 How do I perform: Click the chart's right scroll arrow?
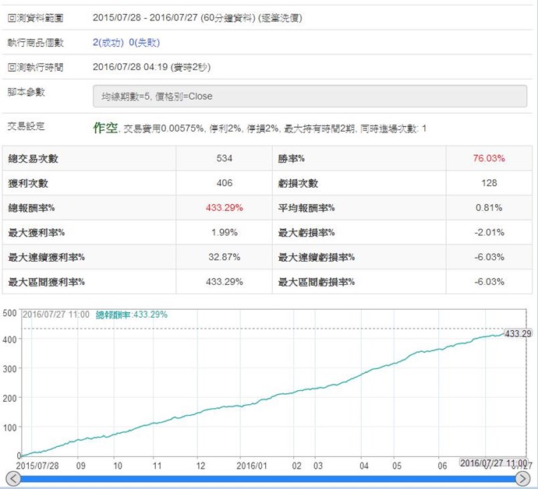click(526, 478)
